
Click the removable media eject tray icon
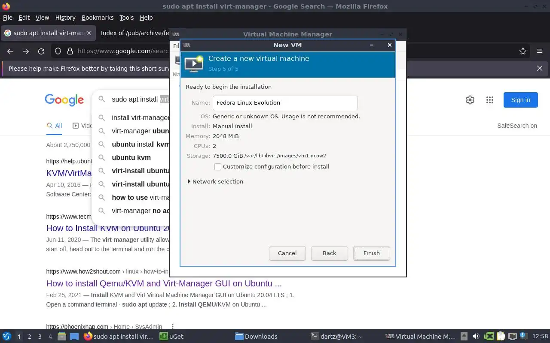tap(464, 336)
